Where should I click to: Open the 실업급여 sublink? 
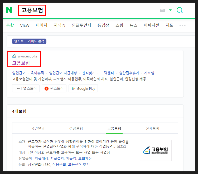[19, 73]
